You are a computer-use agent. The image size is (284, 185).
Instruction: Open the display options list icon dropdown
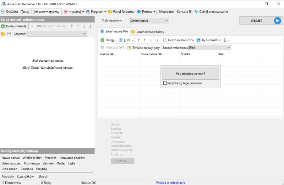[226, 40]
